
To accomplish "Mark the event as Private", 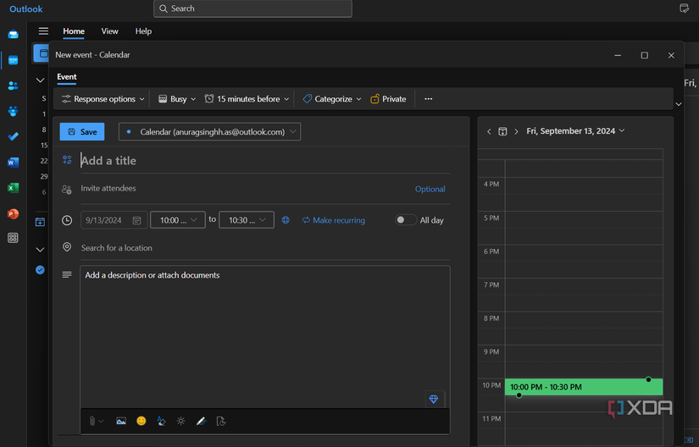I will tap(388, 99).
